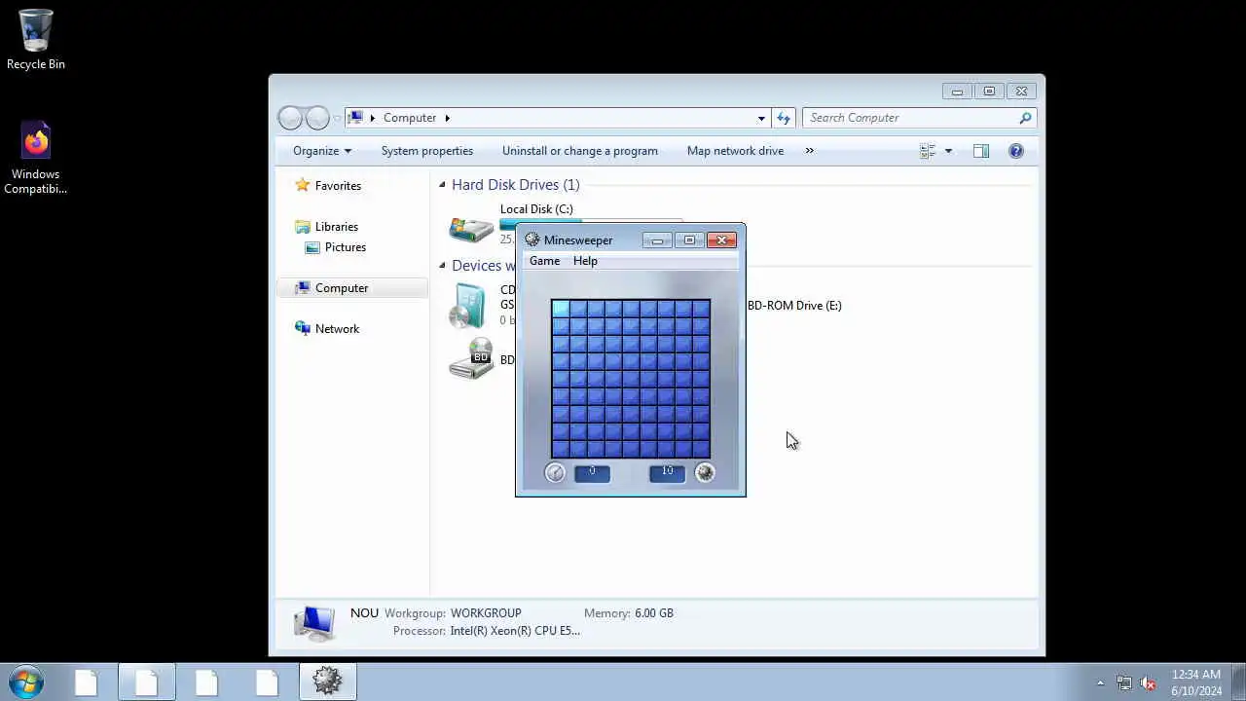Click the Search Computer input field
This screenshot has width=1246, height=701.
pos(910,118)
